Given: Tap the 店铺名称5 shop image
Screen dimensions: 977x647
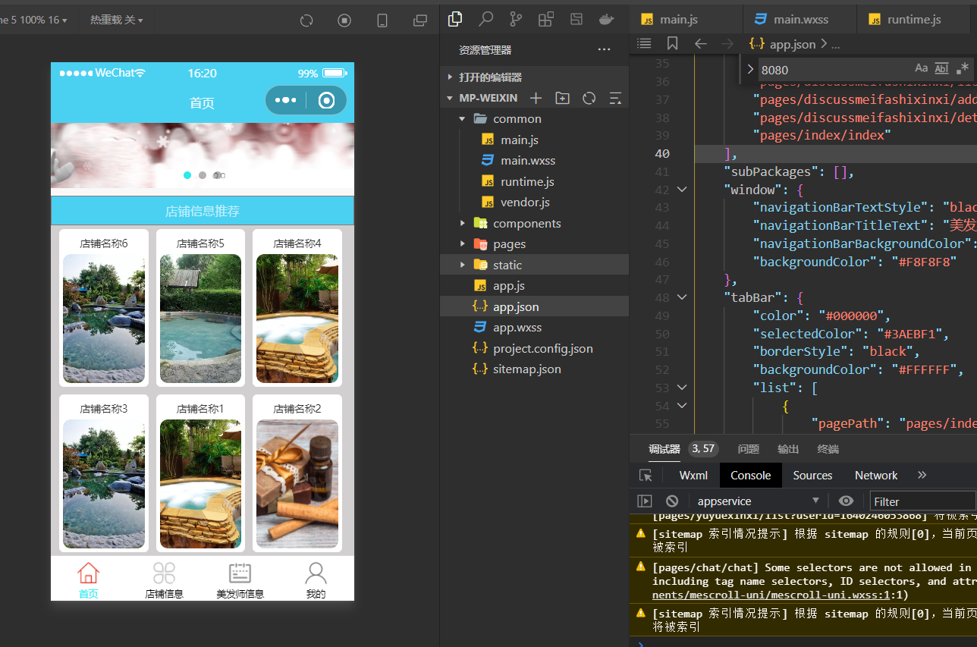Looking at the screenshot, I should click(200, 319).
